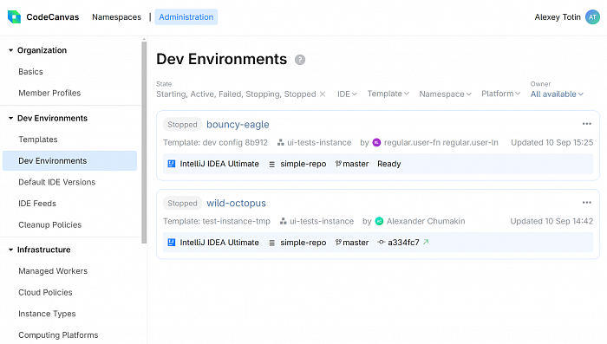This screenshot has height=344, width=607.
Task: Open Instance Types page
Action: pyautogui.click(x=47, y=314)
